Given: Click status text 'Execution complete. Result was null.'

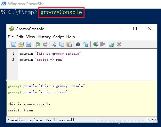Looking at the screenshot, I should point(41,120).
